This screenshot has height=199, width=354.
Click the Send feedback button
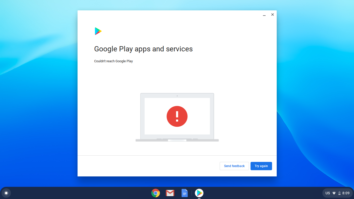(234, 166)
